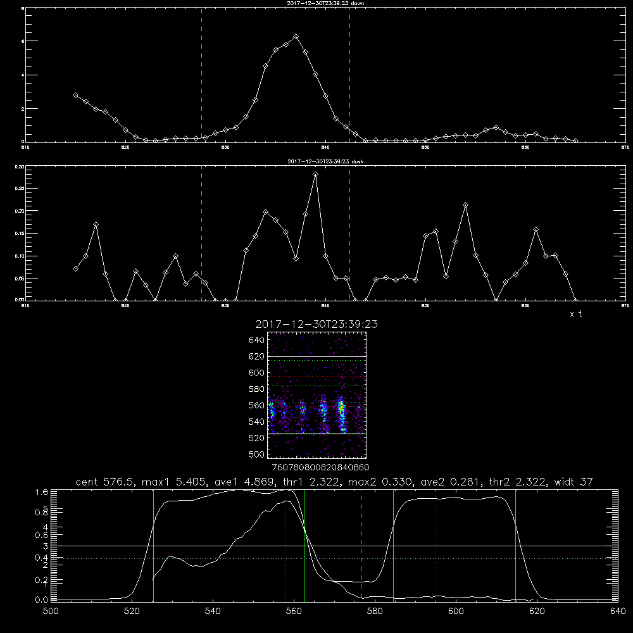
Task: Click the dawn plot title text
Action: click(325, 3)
